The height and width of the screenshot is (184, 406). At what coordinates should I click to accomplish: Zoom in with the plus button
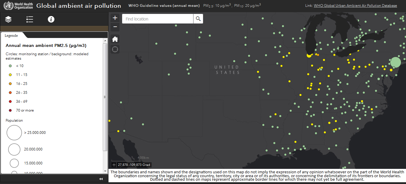(115, 18)
